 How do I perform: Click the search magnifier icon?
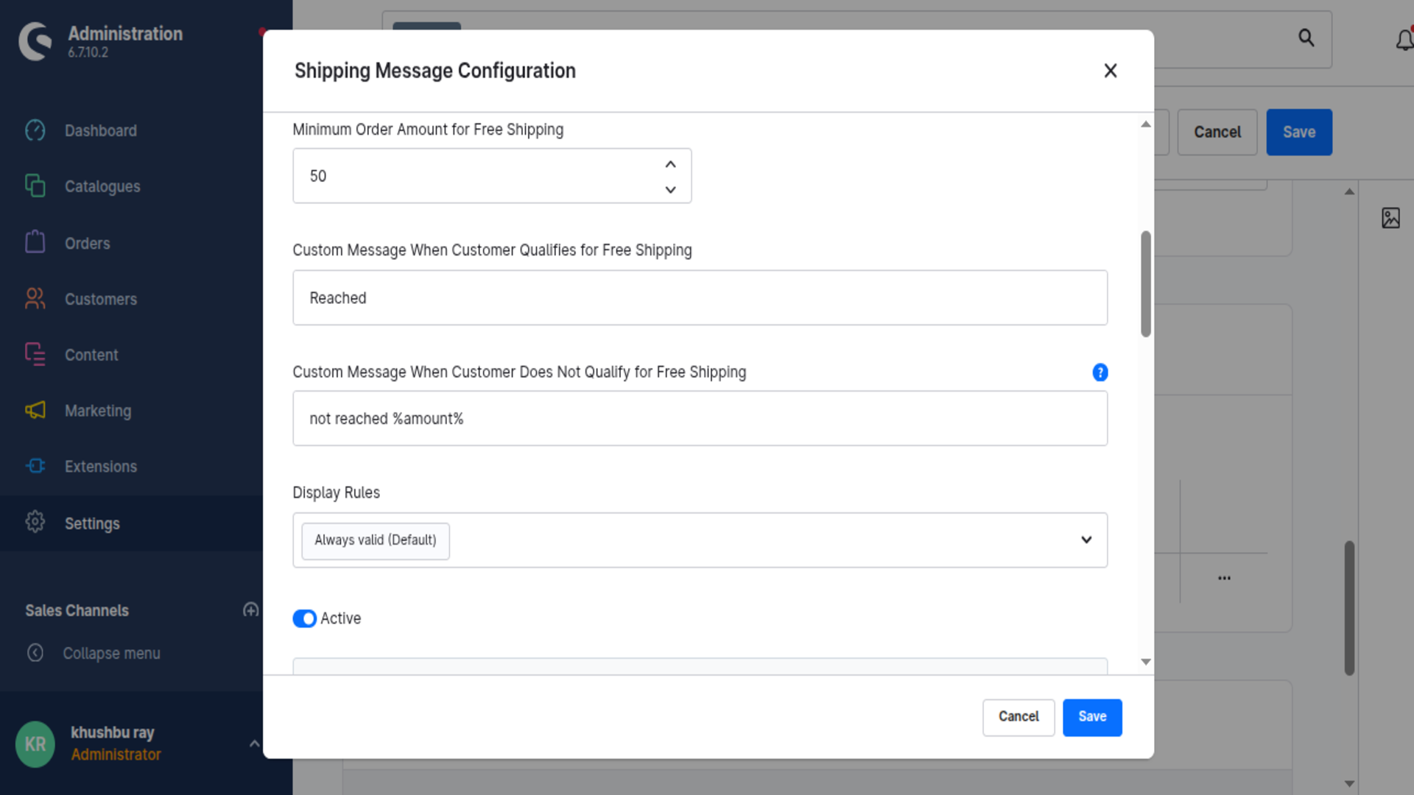coord(1306,38)
